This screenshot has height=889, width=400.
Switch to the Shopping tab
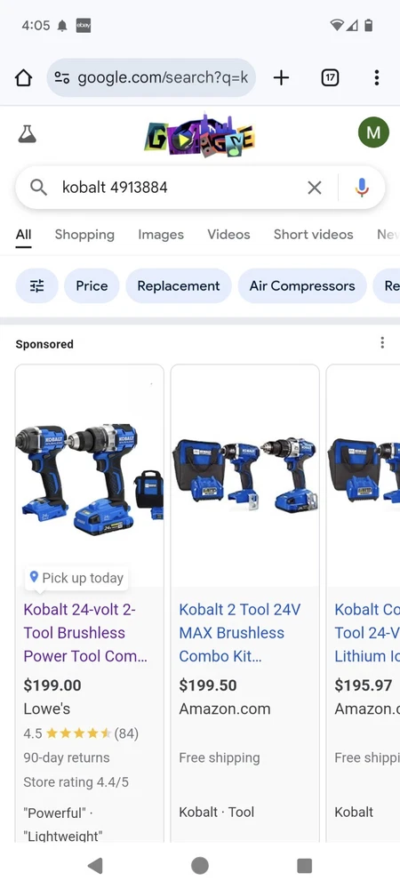click(84, 234)
